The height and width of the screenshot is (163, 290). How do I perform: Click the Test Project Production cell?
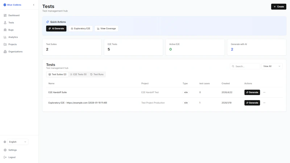[153, 103]
